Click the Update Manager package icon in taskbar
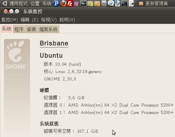175x137 pixels. coord(141,4)
